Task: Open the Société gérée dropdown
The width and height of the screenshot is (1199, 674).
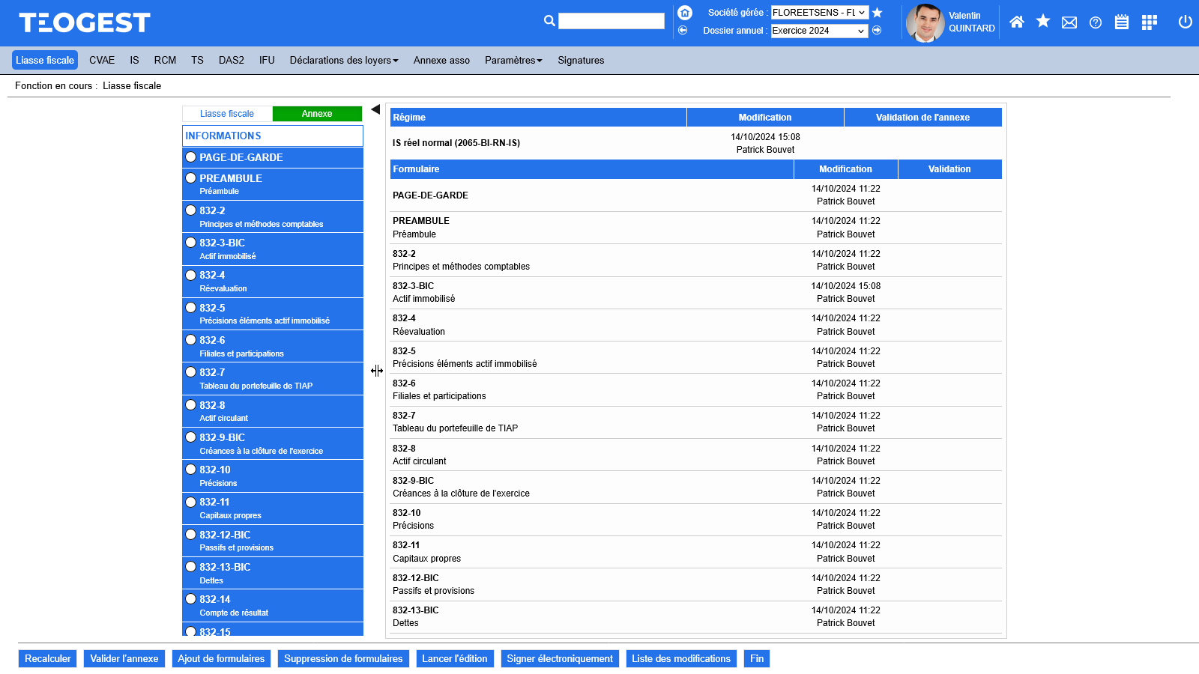Action: (x=819, y=13)
